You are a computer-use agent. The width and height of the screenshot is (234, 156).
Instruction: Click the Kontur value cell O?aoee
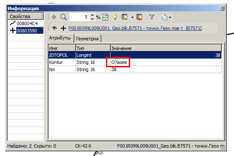(x=119, y=62)
